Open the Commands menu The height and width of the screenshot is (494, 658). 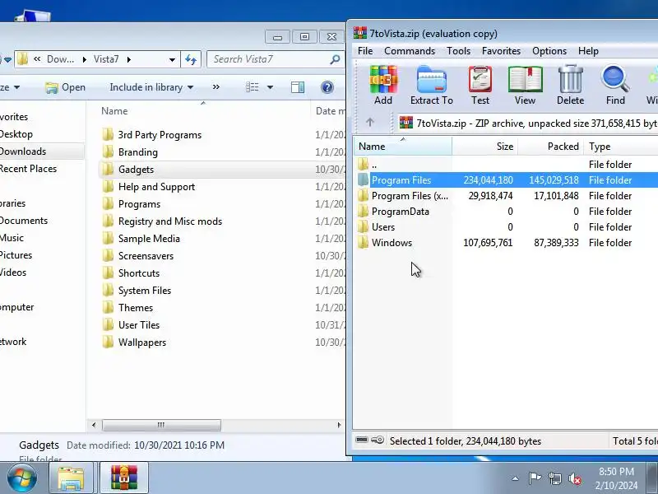tap(410, 51)
